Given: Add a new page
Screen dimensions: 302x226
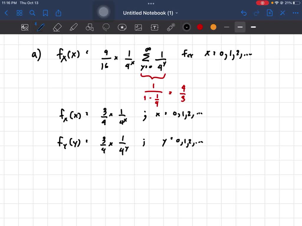Looking at the screenshot, I should tap(270, 13).
